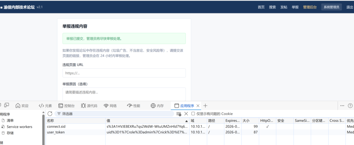Open more DevTools options ellipsis
This screenshot has height=145, width=354.
[x=342, y=106]
